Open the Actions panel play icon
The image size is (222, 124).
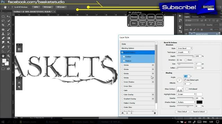click(180, 16)
